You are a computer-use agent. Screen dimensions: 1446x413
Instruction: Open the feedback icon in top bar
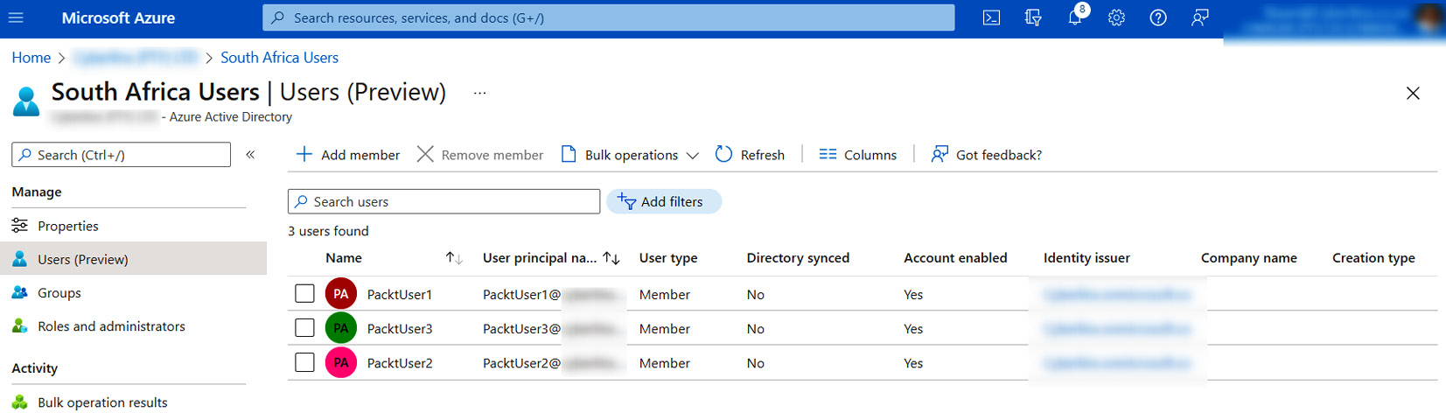1200,17
